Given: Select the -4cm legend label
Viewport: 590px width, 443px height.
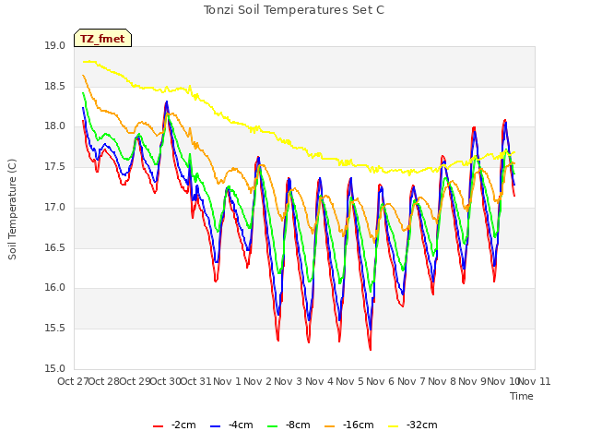Looking at the screenshot, I should point(241,425).
